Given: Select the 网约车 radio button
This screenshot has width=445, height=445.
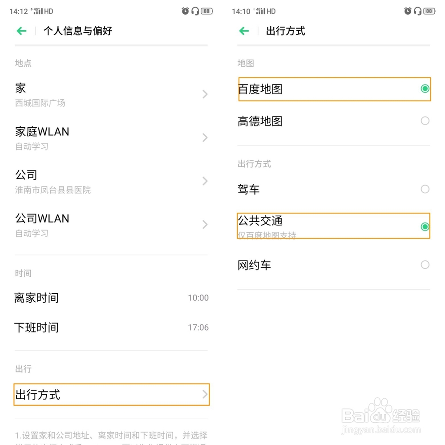Looking at the screenshot, I should [425, 265].
